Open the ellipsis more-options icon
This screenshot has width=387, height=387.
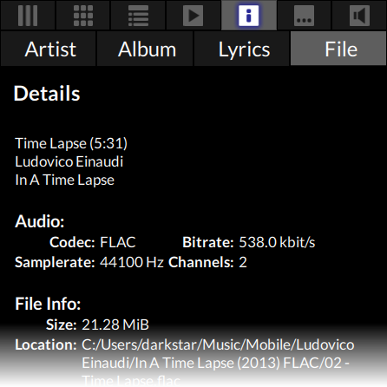304,15
